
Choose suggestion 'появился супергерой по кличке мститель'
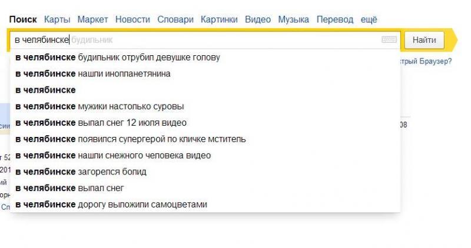(x=205, y=139)
